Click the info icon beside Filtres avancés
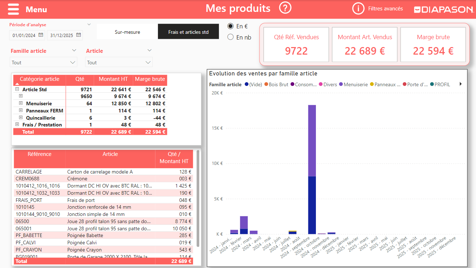476x268 pixels. click(358, 9)
